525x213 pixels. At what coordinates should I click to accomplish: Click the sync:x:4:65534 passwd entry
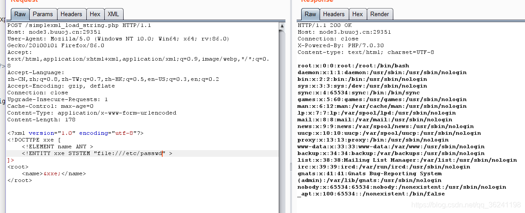tap(359, 93)
